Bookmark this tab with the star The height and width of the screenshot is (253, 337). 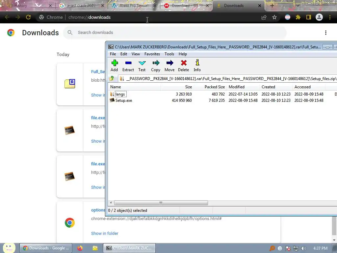[x=274, y=17]
